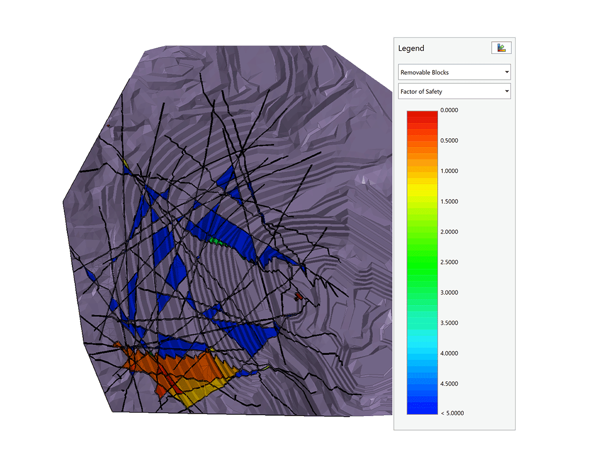Viewport: 599px width, 468px height.
Task: Click the arrow on the Factor of Safety combo box
Action: tap(507, 91)
